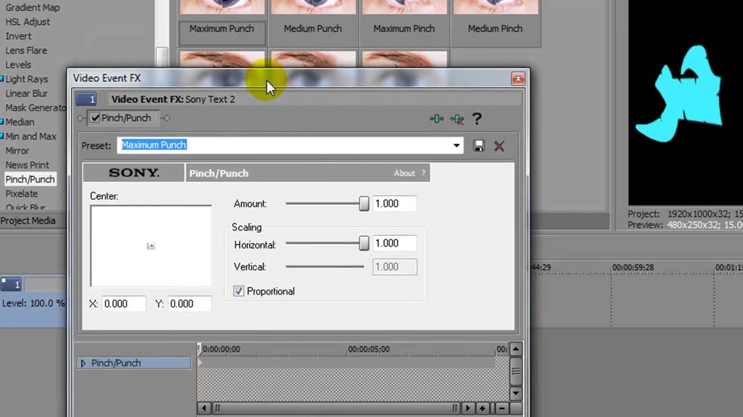743x417 pixels.
Task: Select the Maximum Punch preset thumbnail
Action: (x=222, y=23)
